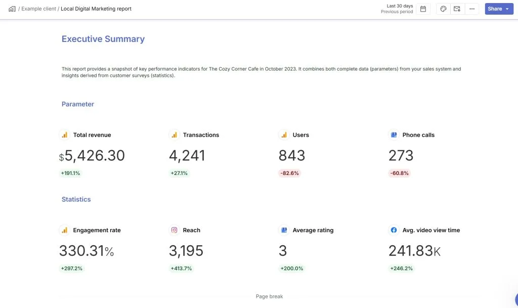Click the scheduled email icon
Image resolution: width=518 pixels, height=308 pixels.
457,9
